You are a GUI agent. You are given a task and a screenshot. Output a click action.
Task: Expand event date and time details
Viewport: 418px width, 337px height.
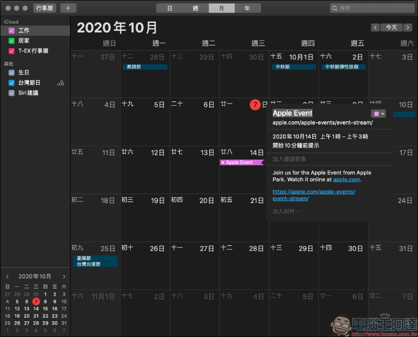[313, 141]
